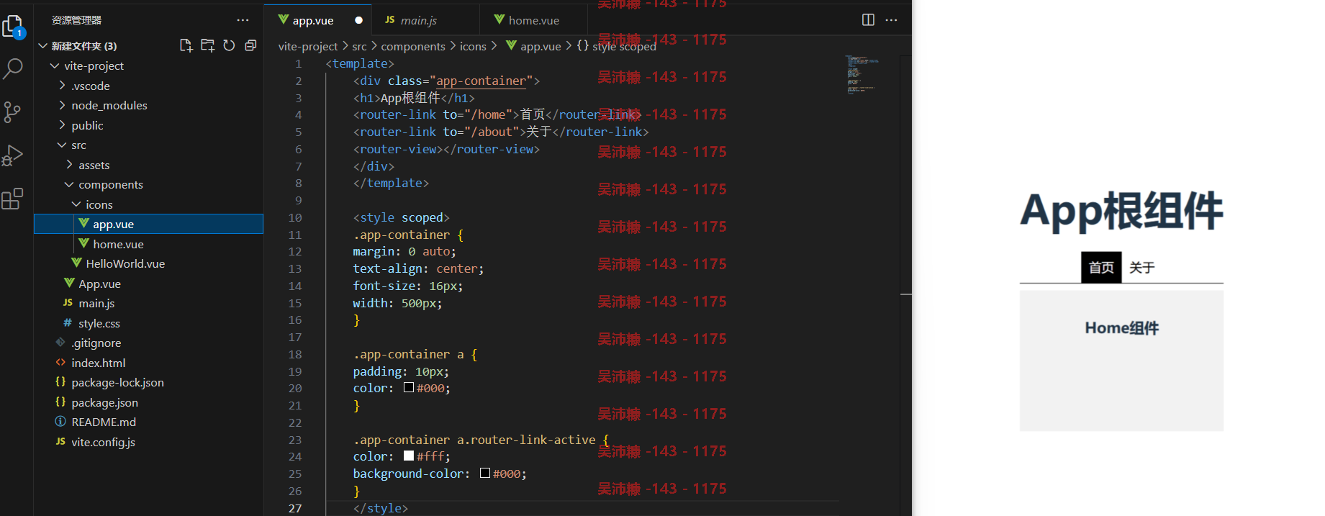Click the App根组件 heading in preview
The height and width of the screenshot is (516, 1325).
tap(1121, 211)
